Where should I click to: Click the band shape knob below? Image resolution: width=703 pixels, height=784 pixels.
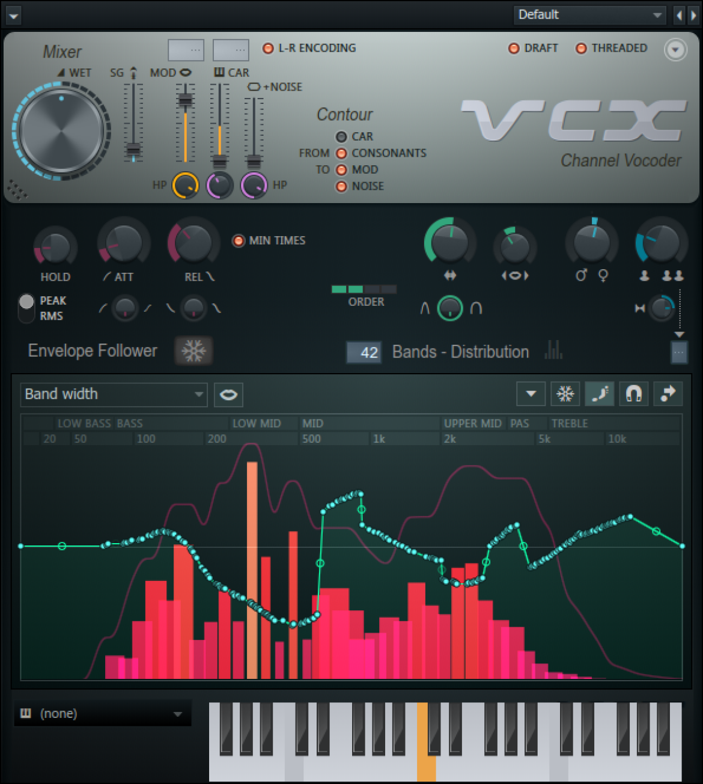point(450,308)
